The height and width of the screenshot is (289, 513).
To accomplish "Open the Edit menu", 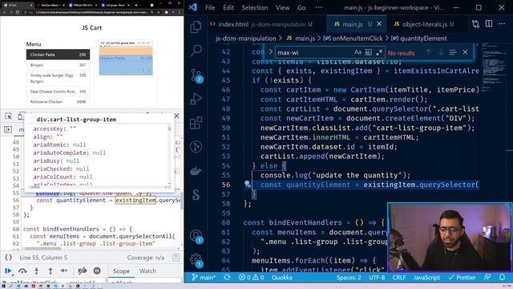I will [x=228, y=7].
